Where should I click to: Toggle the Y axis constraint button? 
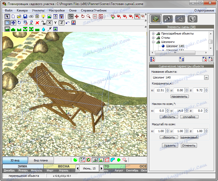point(55,23)
